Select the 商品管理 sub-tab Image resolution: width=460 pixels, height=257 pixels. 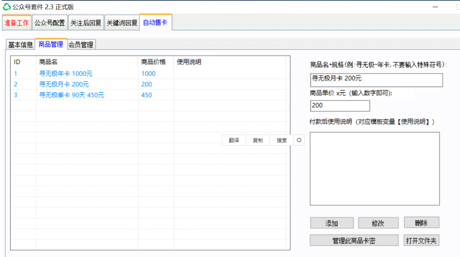(50, 45)
